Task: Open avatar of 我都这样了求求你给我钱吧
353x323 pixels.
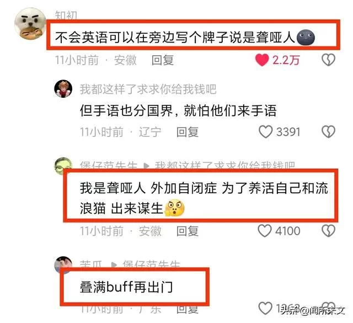Action: [63, 88]
